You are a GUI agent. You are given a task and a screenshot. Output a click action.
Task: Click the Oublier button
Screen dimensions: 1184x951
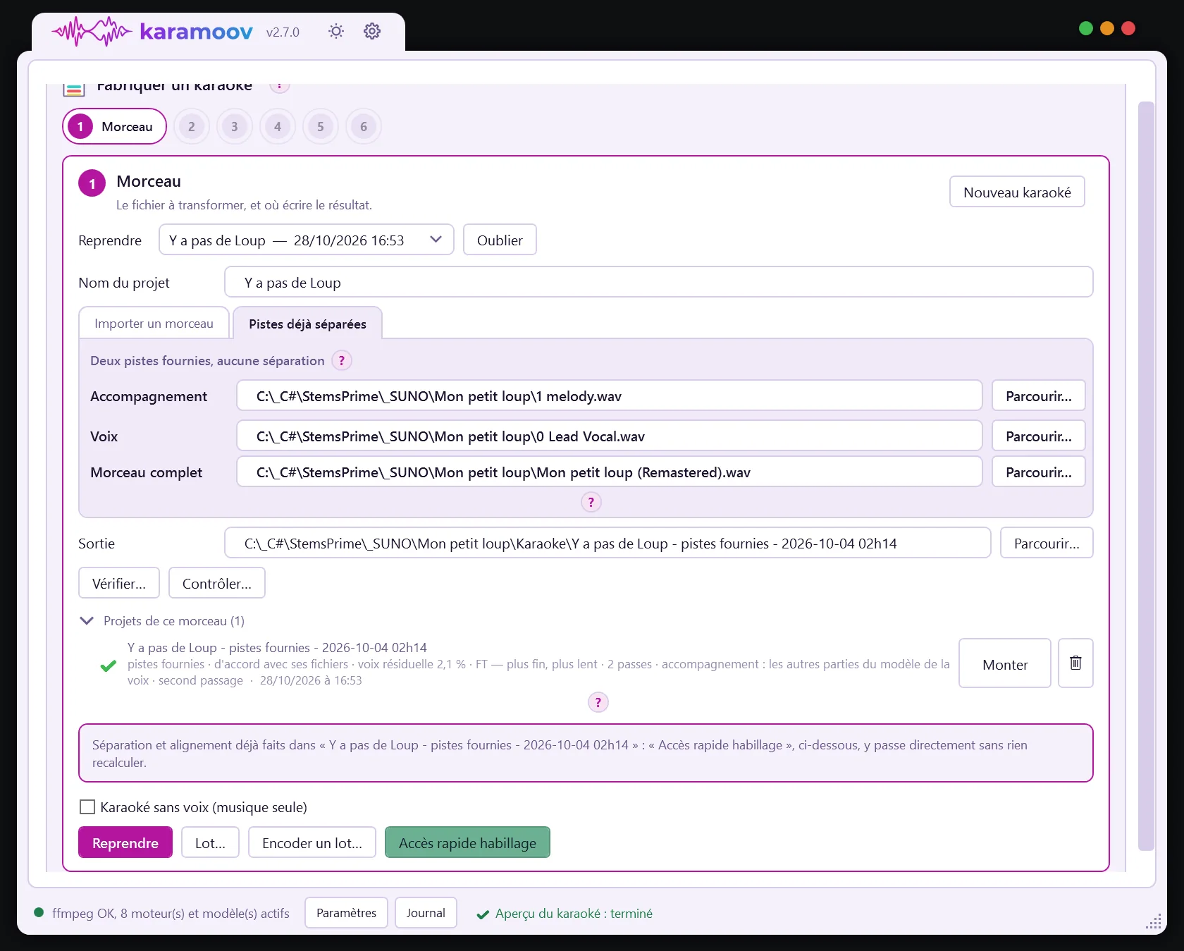[500, 240]
